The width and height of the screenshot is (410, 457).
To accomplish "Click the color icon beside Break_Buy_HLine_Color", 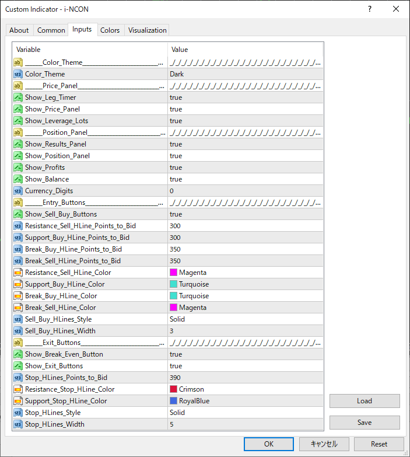I will 17,296.
